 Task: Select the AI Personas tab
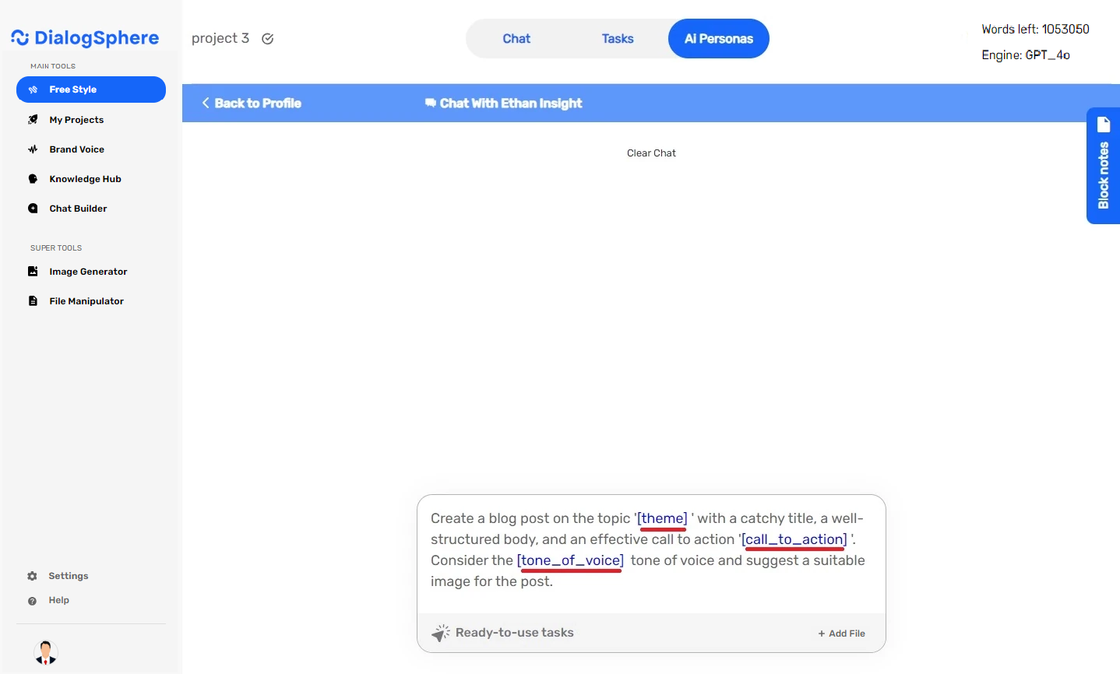point(718,39)
